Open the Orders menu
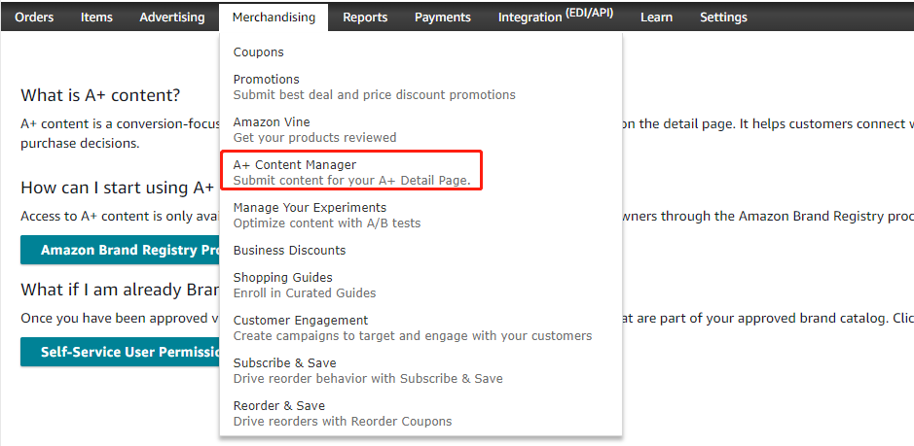 tap(34, 17)
